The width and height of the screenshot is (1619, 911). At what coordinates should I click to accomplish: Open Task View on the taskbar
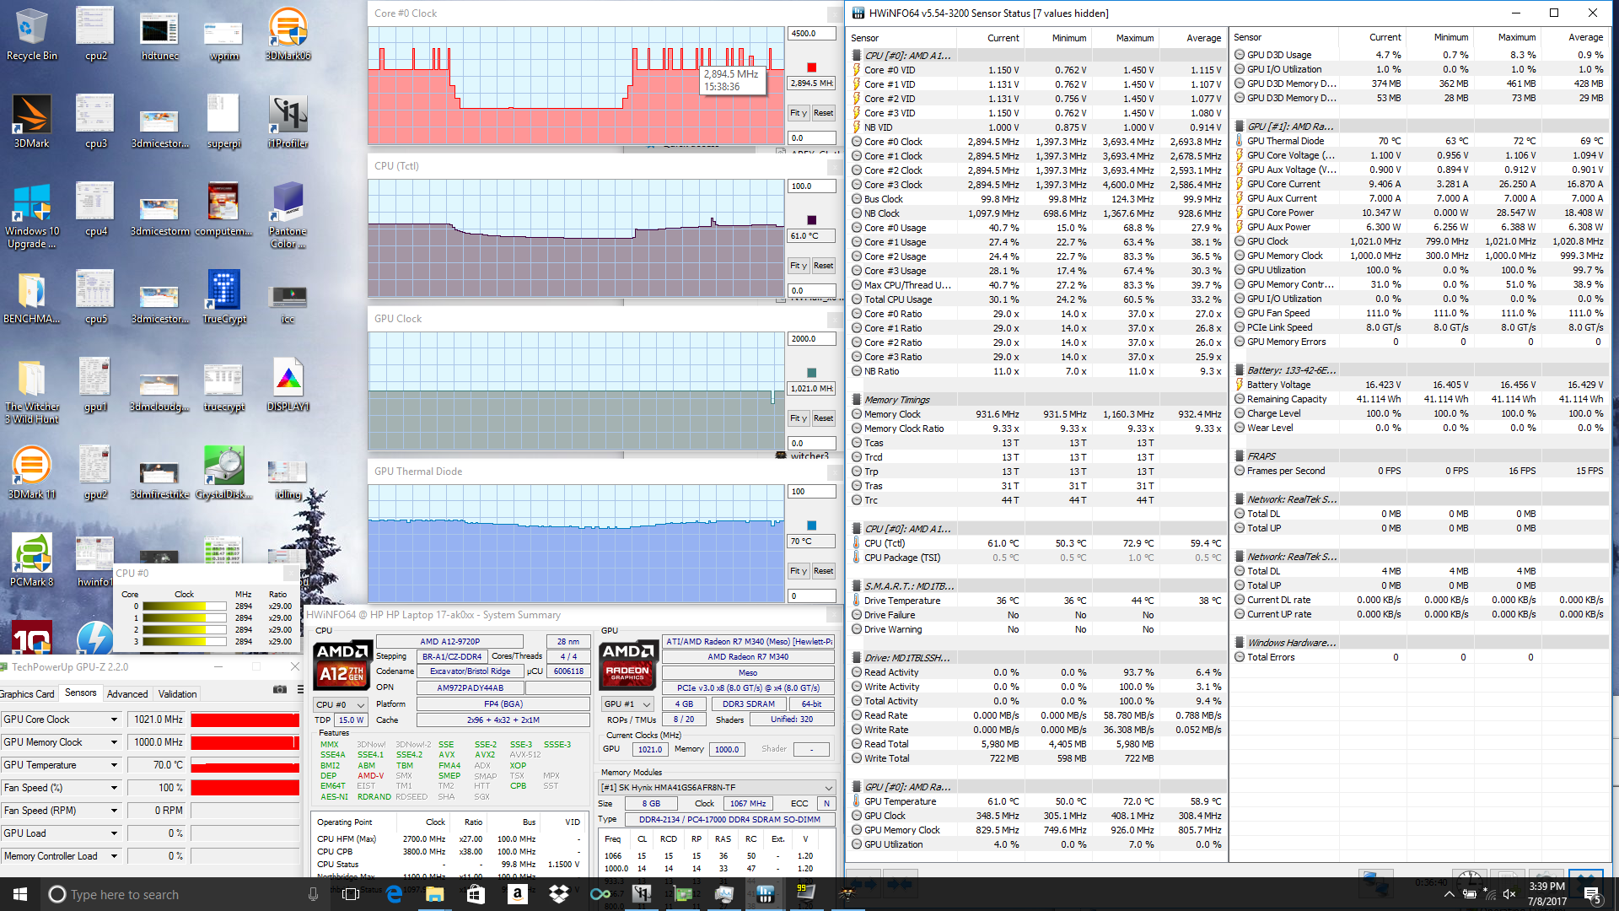pyautogui.click(x=351, y=894)
